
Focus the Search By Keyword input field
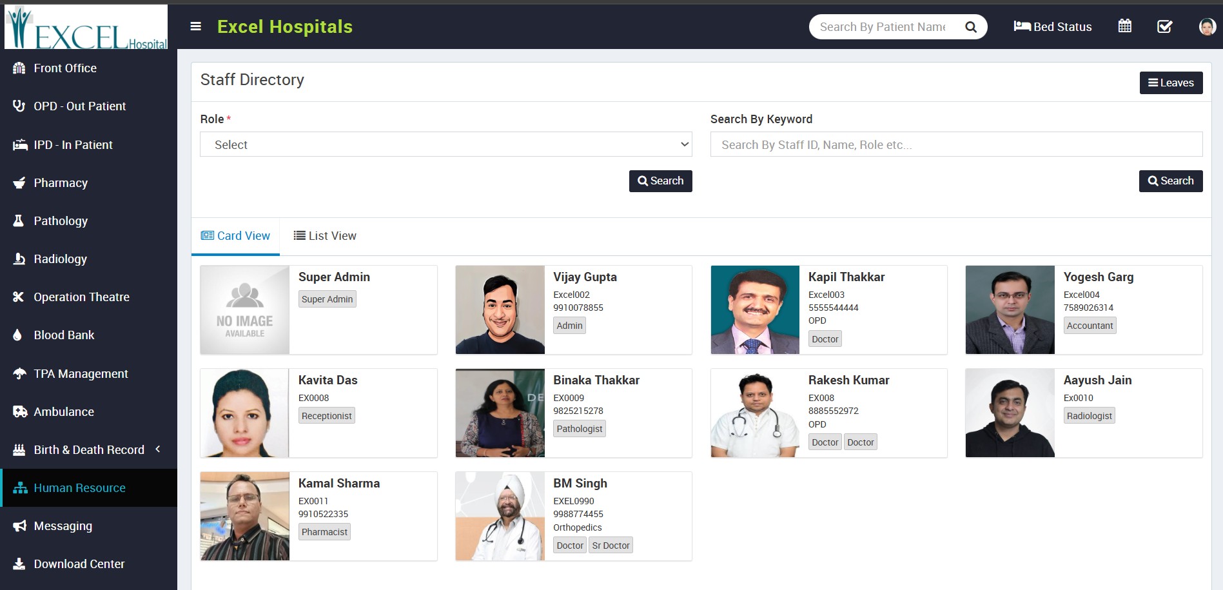coord(956,144)
